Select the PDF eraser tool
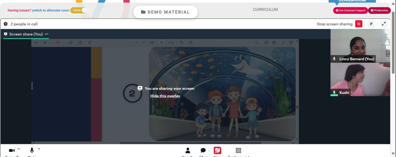396x157 pixels. 71,43
